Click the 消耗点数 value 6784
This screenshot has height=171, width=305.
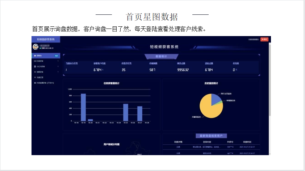point(209,70)
